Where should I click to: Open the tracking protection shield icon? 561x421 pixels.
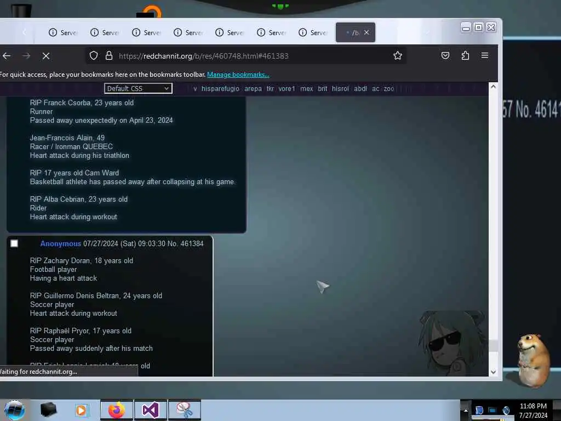(x=93, y=55)
